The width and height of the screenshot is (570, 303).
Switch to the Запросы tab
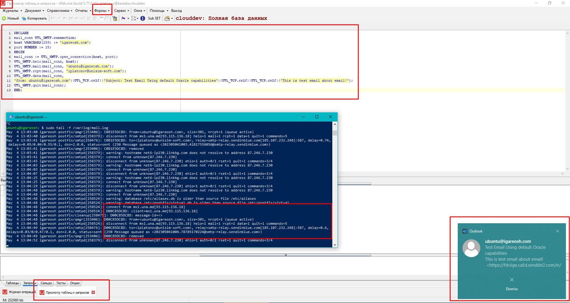click(30, 283)
